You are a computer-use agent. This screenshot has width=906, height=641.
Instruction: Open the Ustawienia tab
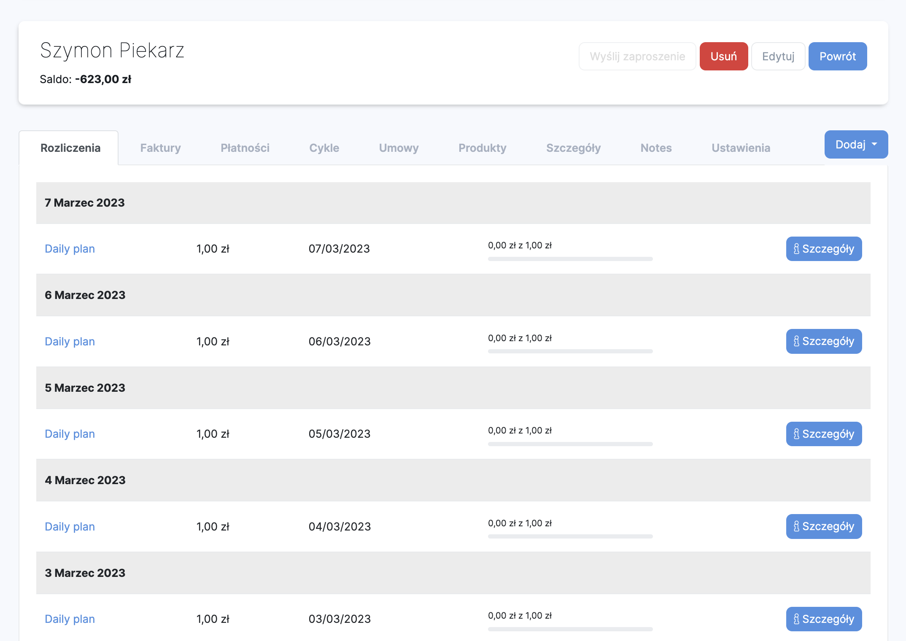click(x=741, y=148)
